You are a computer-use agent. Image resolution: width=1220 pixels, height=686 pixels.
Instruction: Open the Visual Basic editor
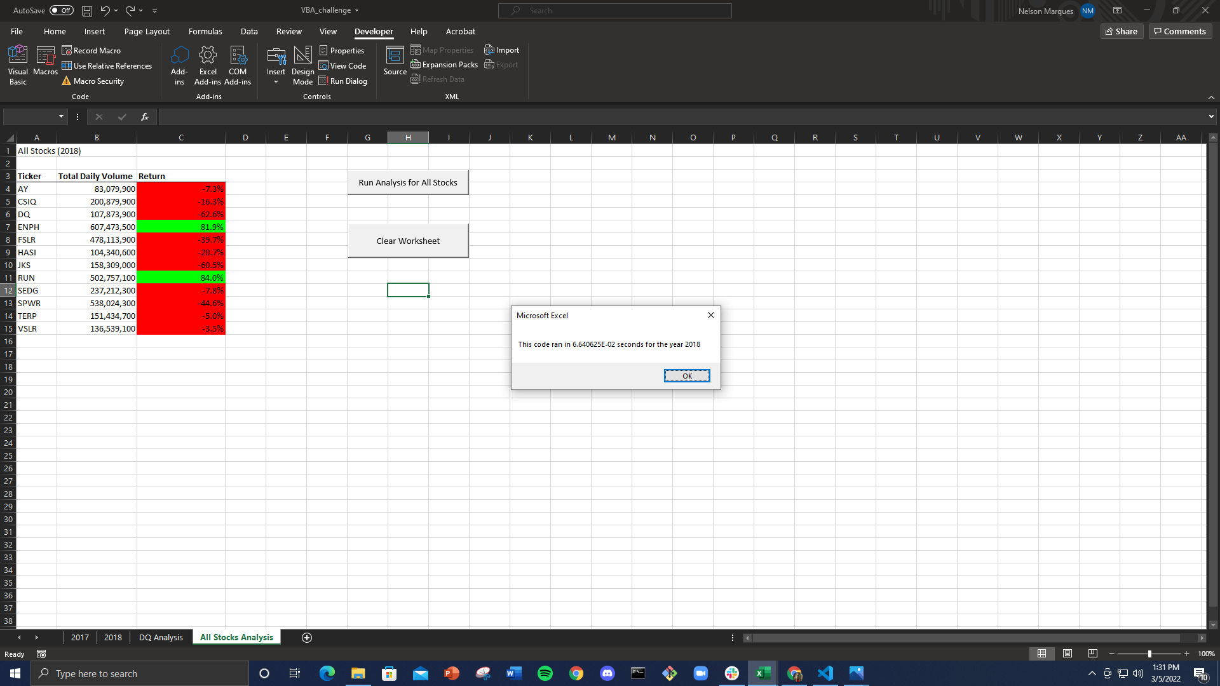coord(18,65)
